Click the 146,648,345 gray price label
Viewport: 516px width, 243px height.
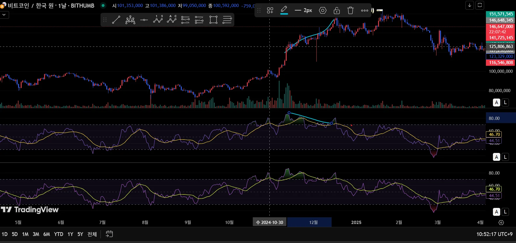[x=501, y=20]
